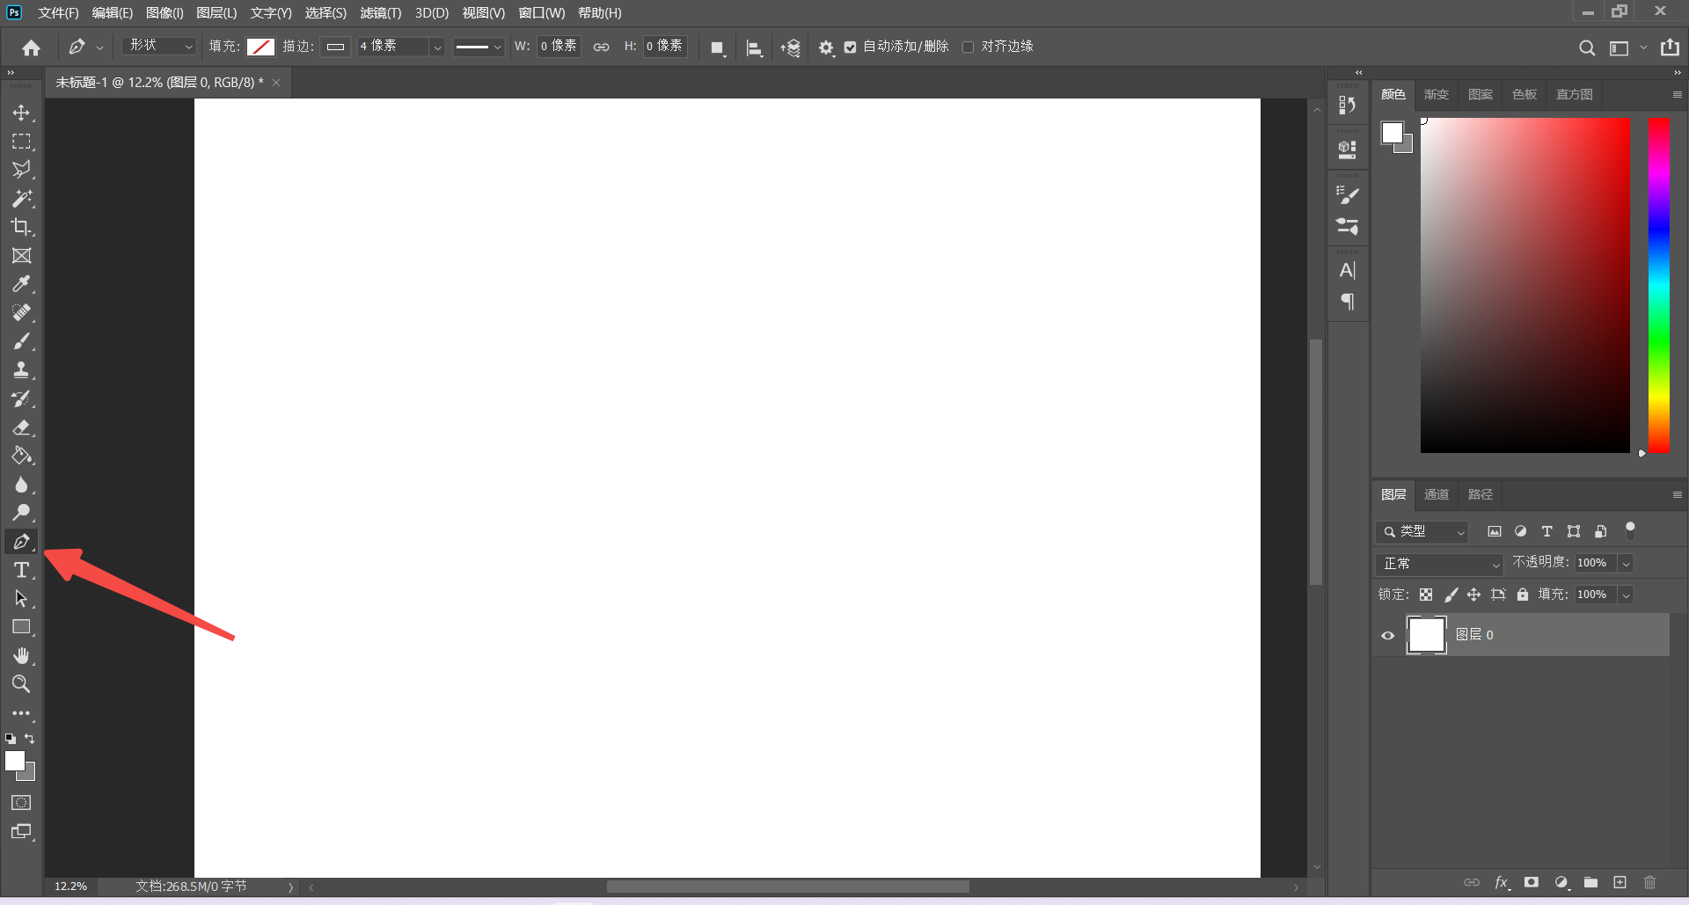The width and height of the screenshot is (1689, 905).
Task: Select the Hand tool
Action: pyautogui.click(x=21, y=655)
